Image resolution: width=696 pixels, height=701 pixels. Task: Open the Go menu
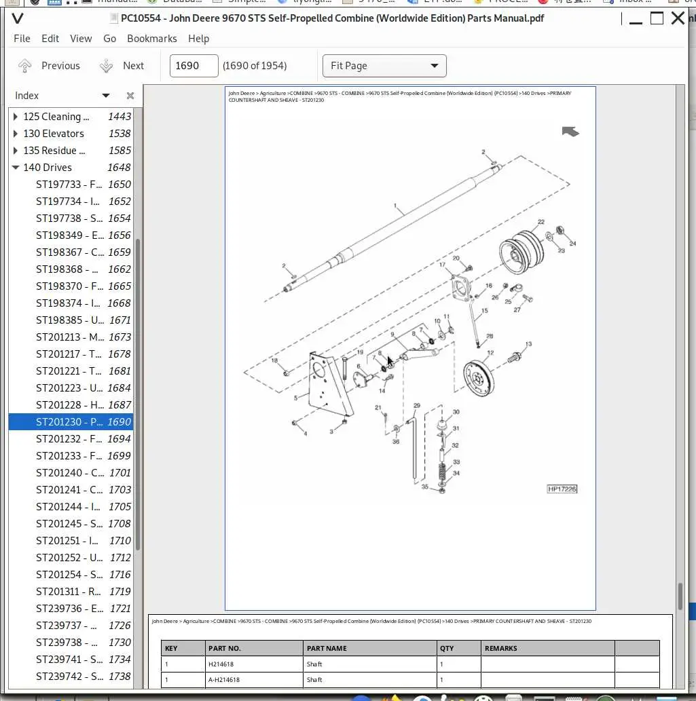[109, 39]
